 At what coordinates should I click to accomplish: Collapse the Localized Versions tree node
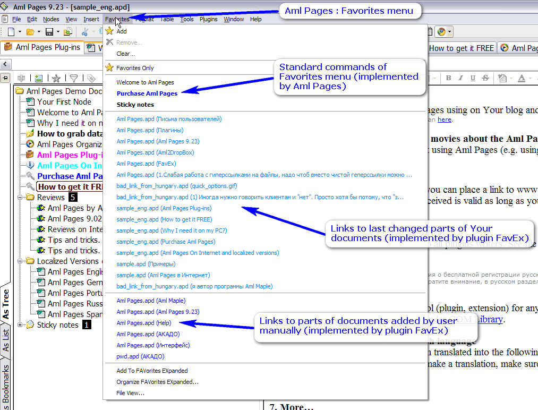(x=20, y=261)
